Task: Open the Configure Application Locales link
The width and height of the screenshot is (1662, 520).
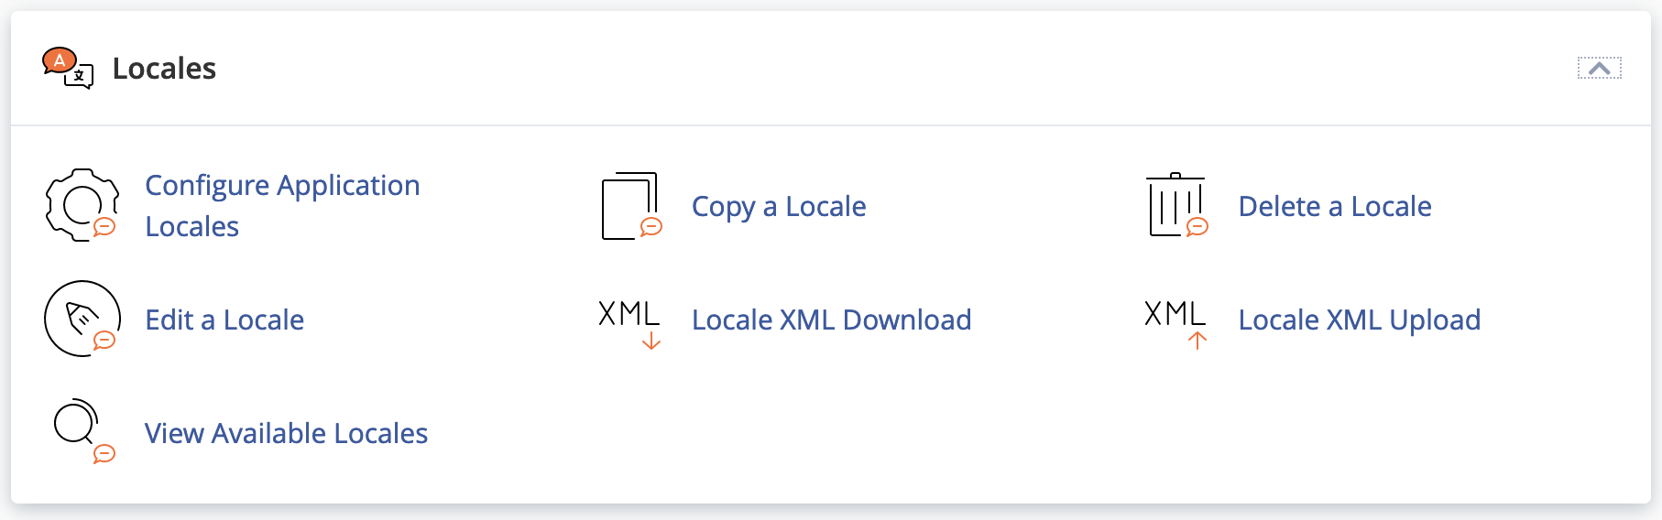Action: [282, 205]
